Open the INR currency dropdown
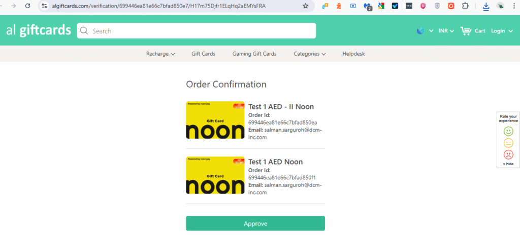520x235 pixels. (446, 31)
